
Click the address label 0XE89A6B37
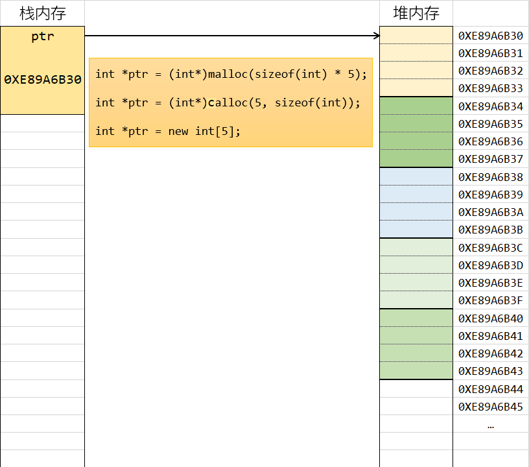(490, 159)
